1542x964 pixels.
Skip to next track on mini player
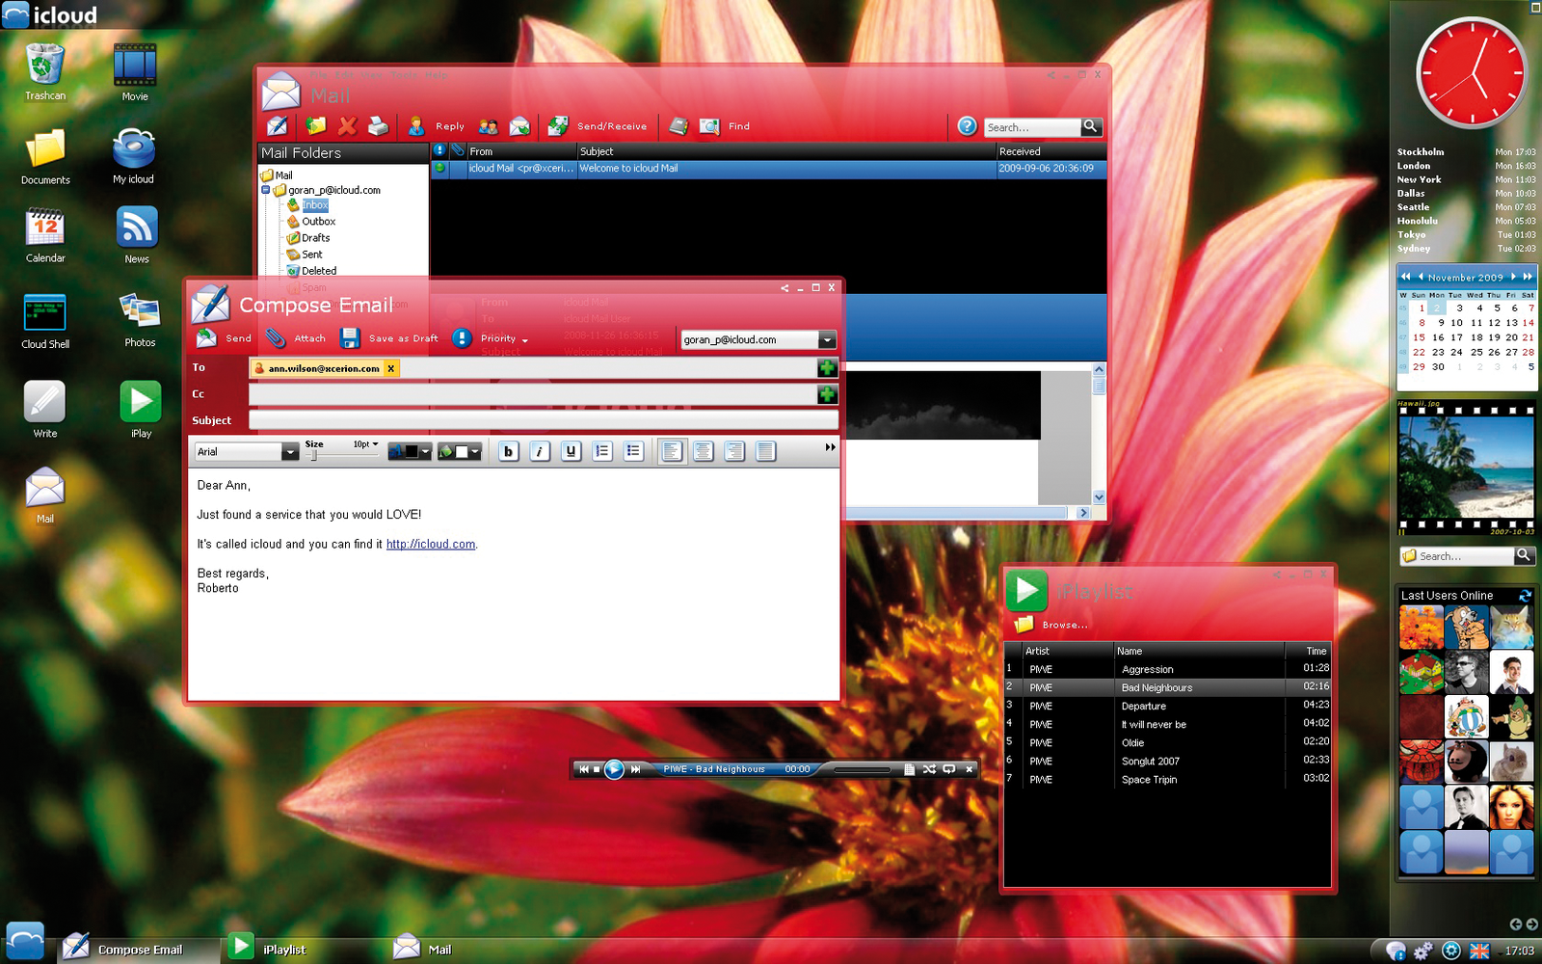tap(635, 769)
